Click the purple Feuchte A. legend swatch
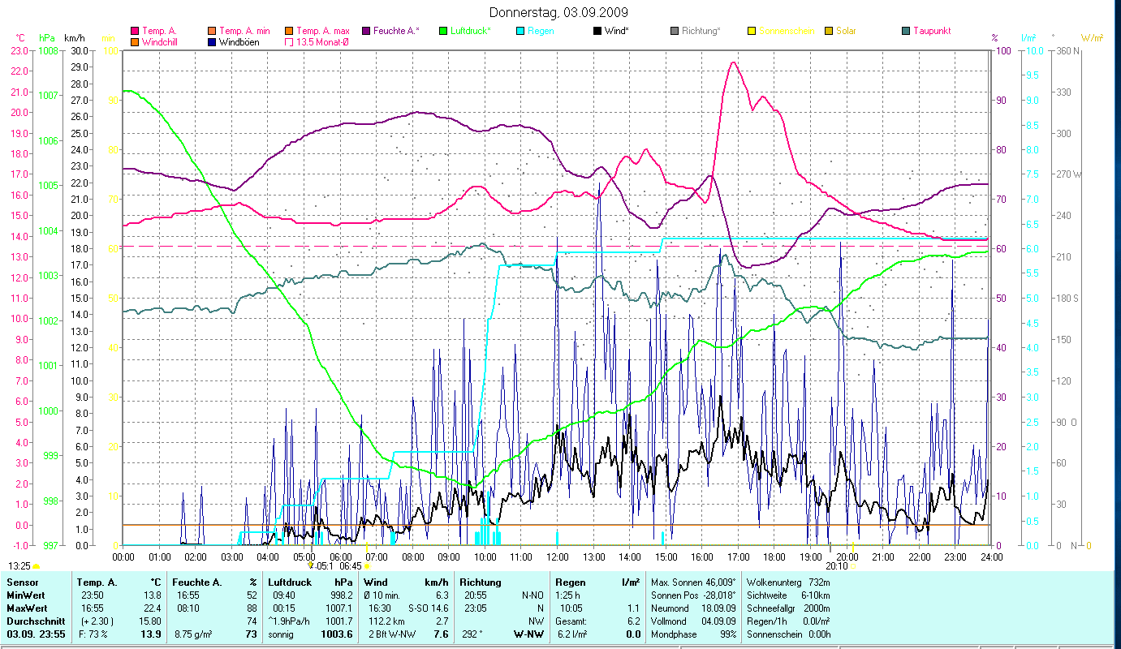The height and width of the screenshot is (649, 1121). point(365,31)
